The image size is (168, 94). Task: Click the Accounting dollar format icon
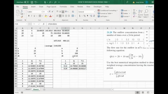click(x=80, y=16)
